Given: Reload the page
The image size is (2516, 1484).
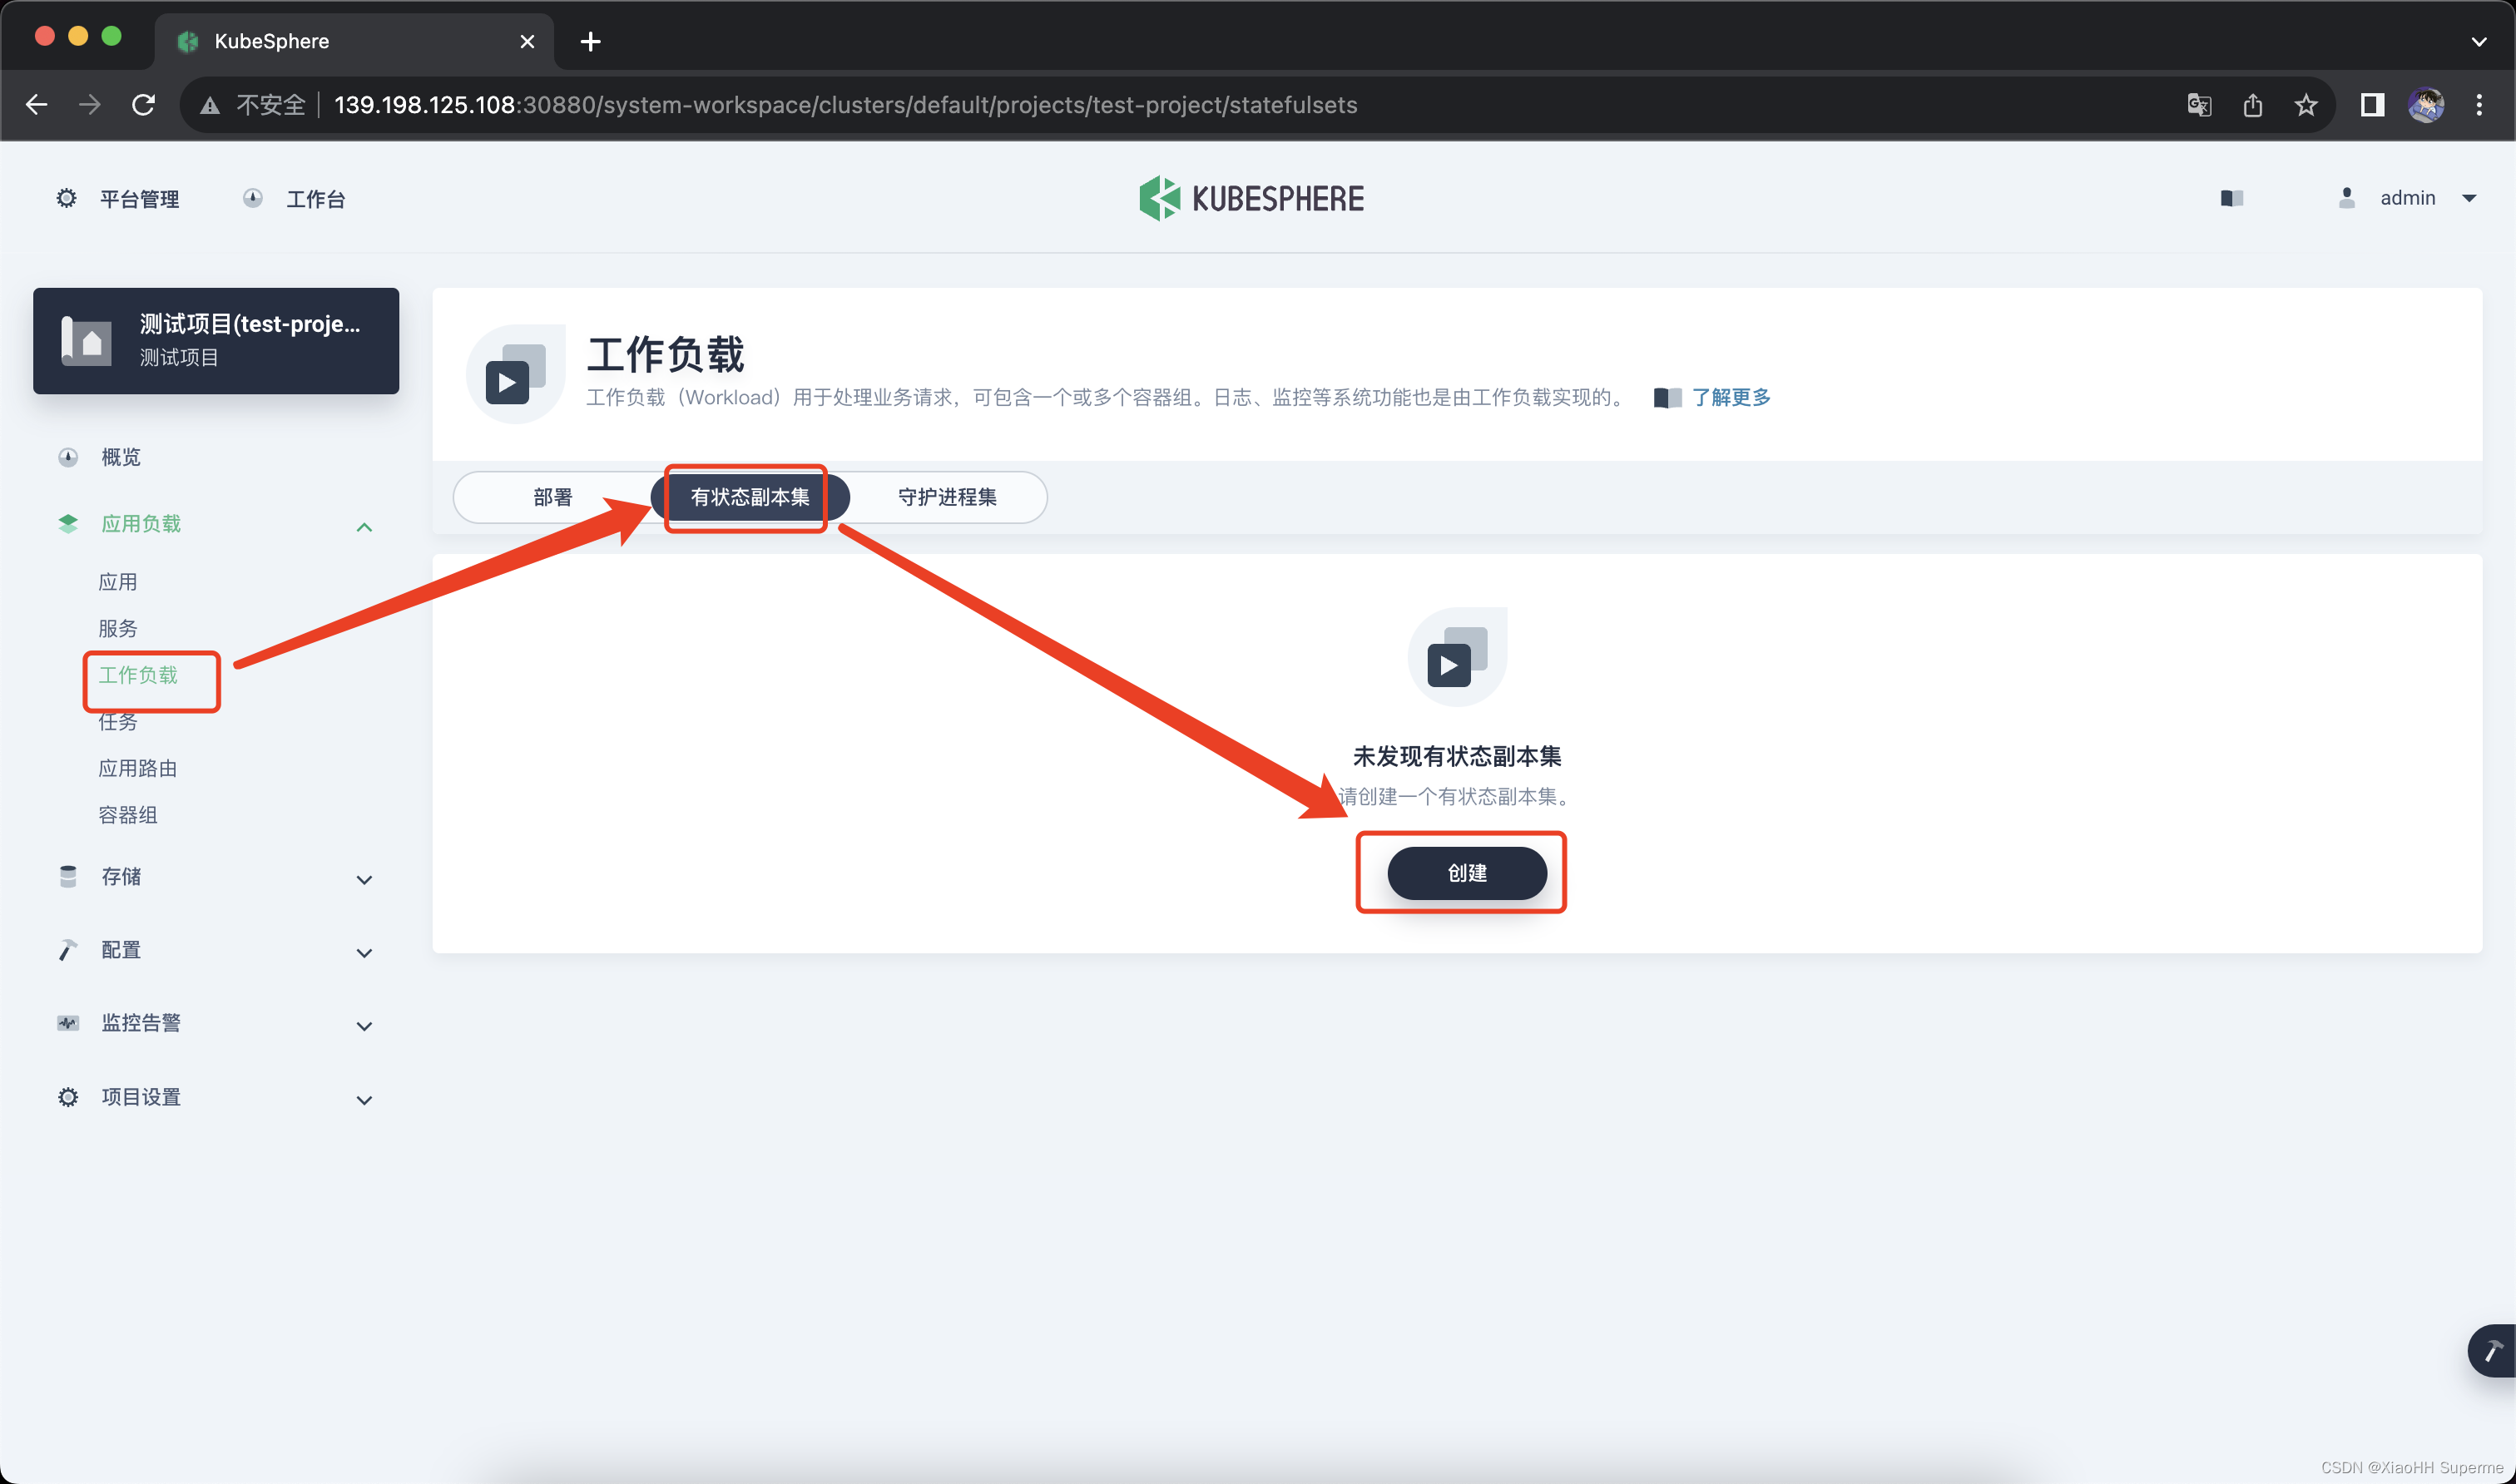Looking at the screenshot, I should [144, 105].
